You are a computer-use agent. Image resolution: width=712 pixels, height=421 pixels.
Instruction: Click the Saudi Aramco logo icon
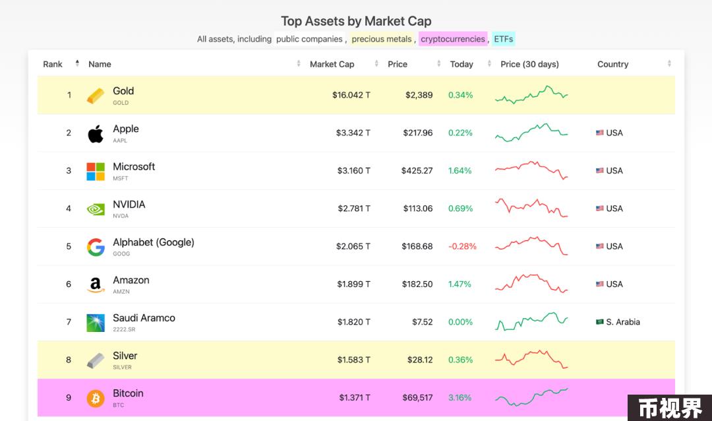click(x=96, y=323)
